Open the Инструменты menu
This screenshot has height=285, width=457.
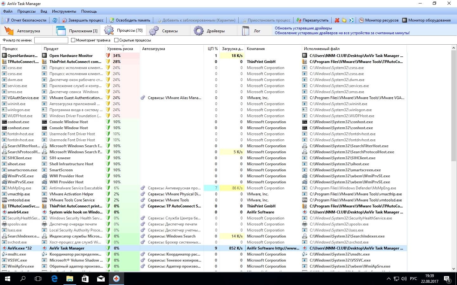(64, 11)
